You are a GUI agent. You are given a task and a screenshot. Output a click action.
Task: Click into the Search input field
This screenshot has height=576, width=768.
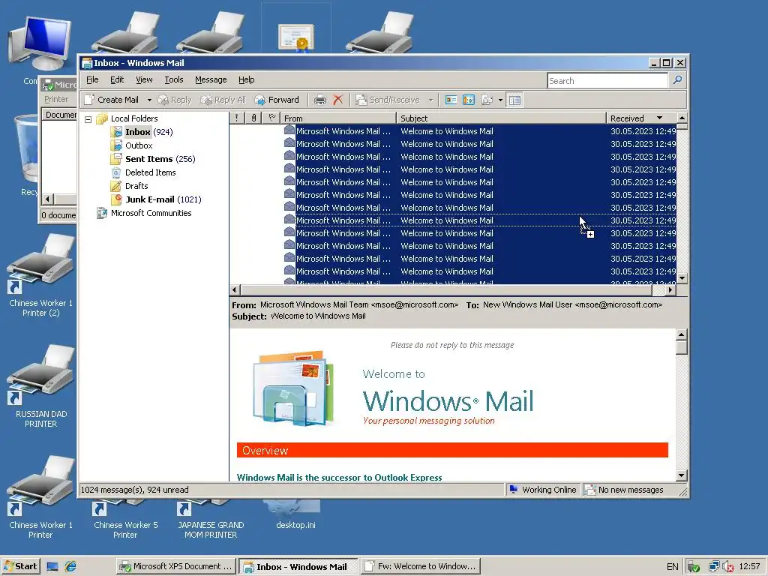[607, 81]
